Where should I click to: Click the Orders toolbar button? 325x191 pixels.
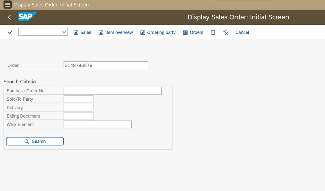(x=193, y=32)
